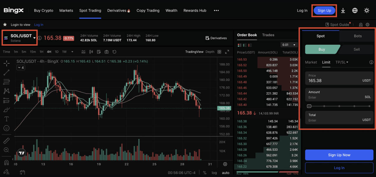
Task: Click the download app icon in header
Action: [343, 11]
